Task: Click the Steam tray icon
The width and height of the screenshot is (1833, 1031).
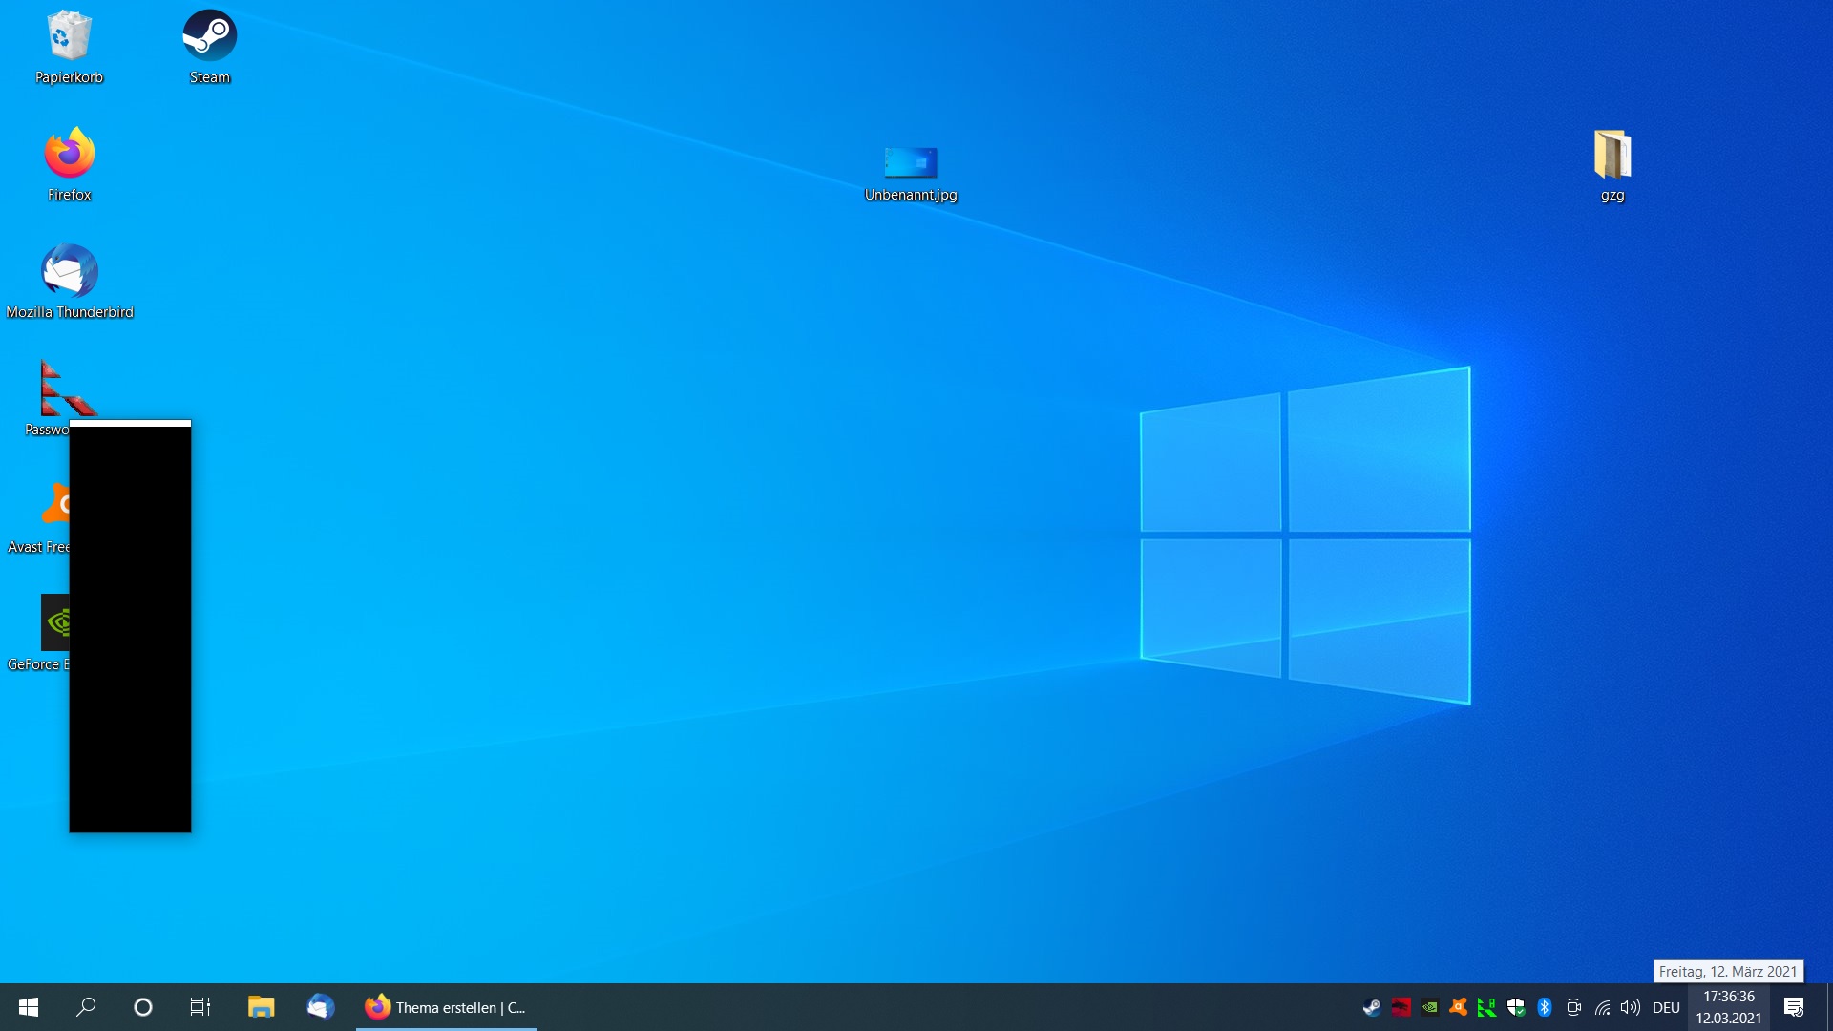Action: [x=1372, y=1007]
